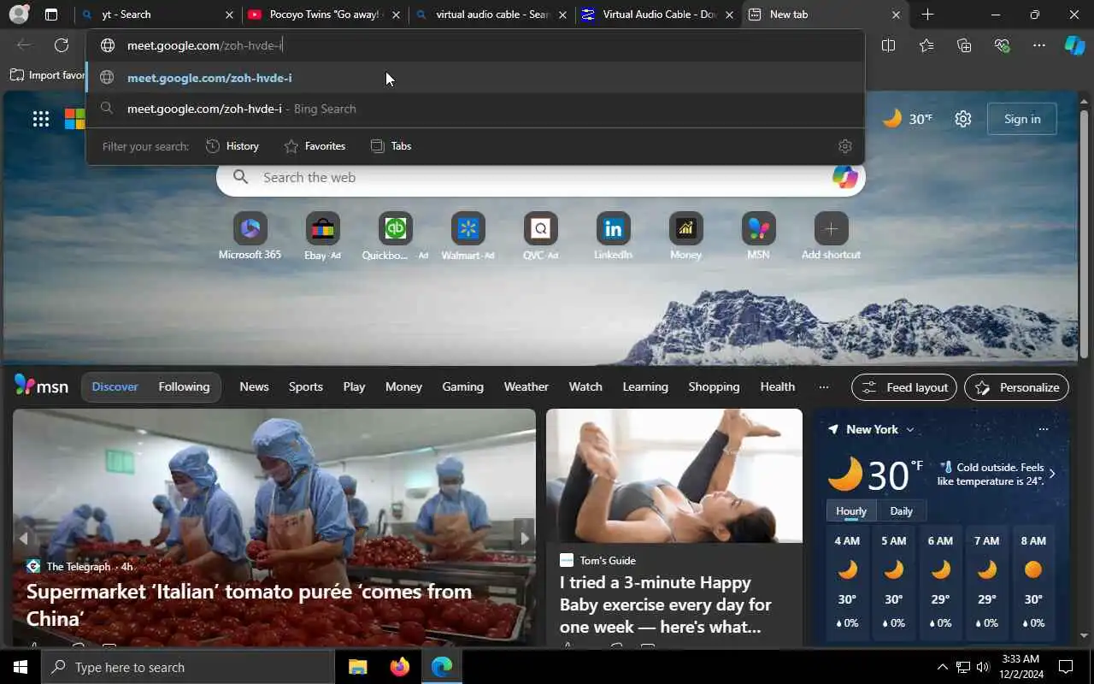Expand the New York location dropdown
Image resolution: width=1094 pixels, height=684 pixels.
click(x=909, y=429)
